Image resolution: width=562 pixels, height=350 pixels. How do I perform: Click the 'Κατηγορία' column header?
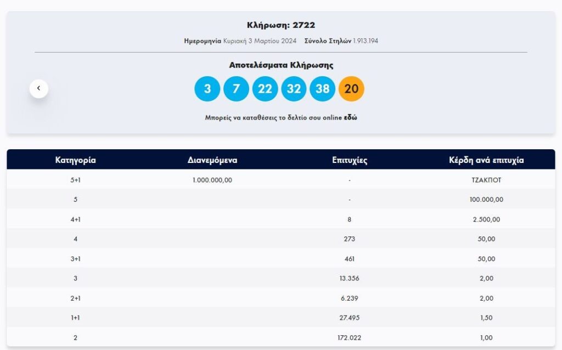coord(76,160)
